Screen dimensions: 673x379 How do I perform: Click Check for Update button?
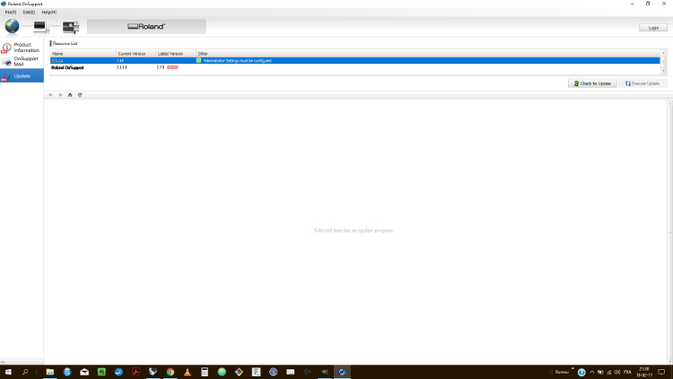click(592, 84)
